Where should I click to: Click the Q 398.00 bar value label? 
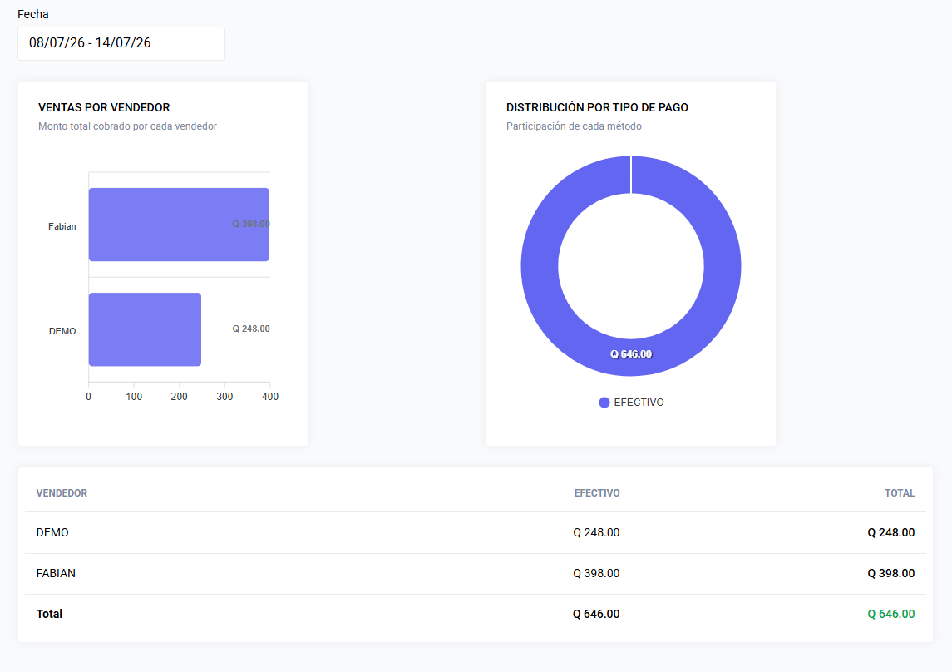[251, 224]
